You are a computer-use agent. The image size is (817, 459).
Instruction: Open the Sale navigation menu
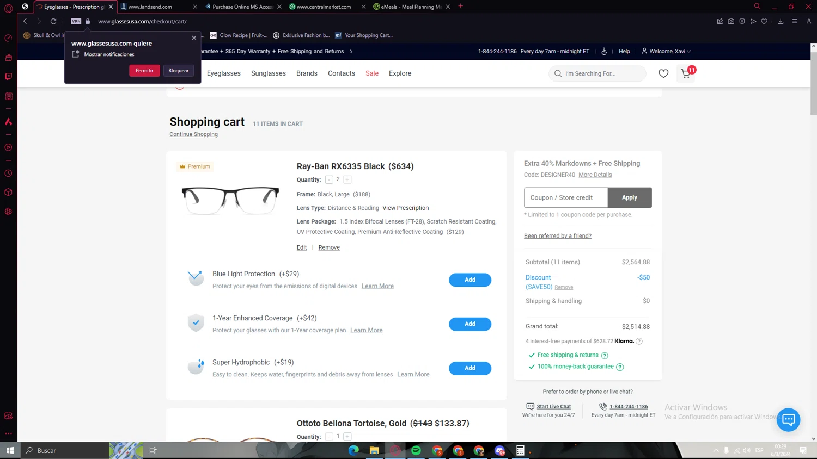(x=372, y=73)
